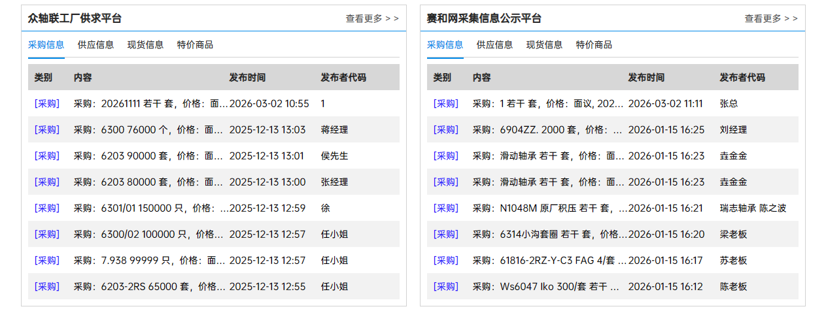
Task: Open 供应信息 tab under 赛和网采集信息公示平台
Action: click(x=494, y=45)
